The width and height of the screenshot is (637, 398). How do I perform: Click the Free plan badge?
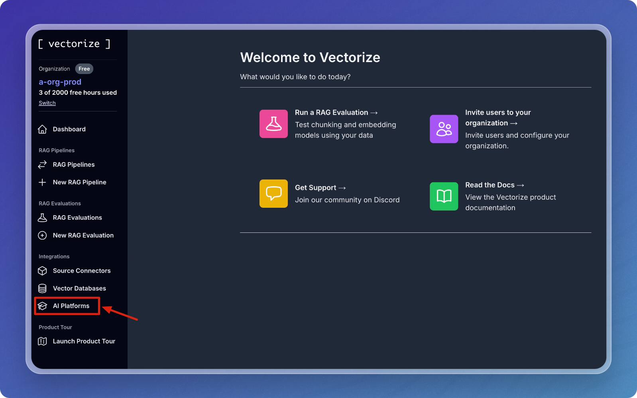coord(84,69)
